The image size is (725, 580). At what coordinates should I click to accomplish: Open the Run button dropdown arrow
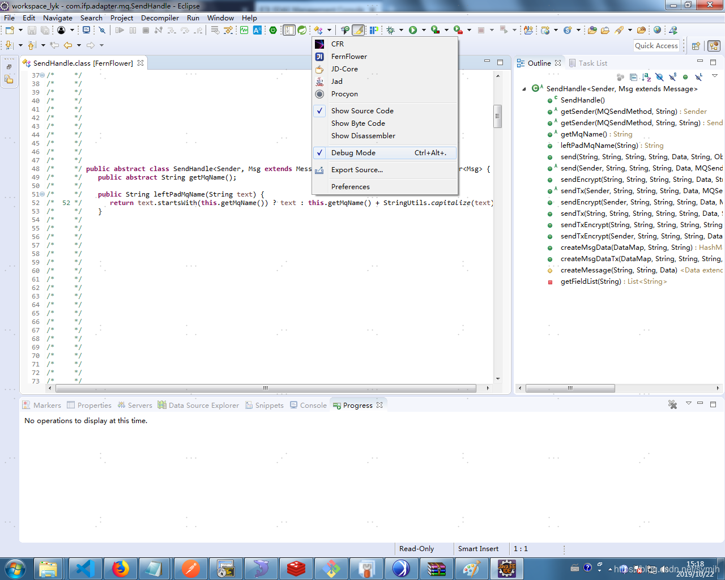[x=424, y=30]
